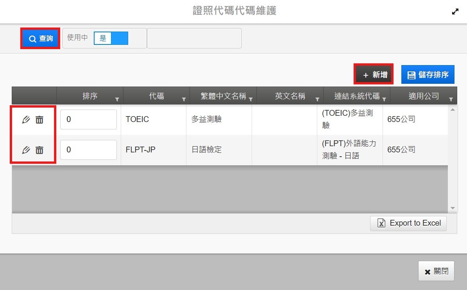This screenshot has width=467, height=290.
Task: Open filter icon on 繁體中文名稱 column
Action: [x=250, y=99]
